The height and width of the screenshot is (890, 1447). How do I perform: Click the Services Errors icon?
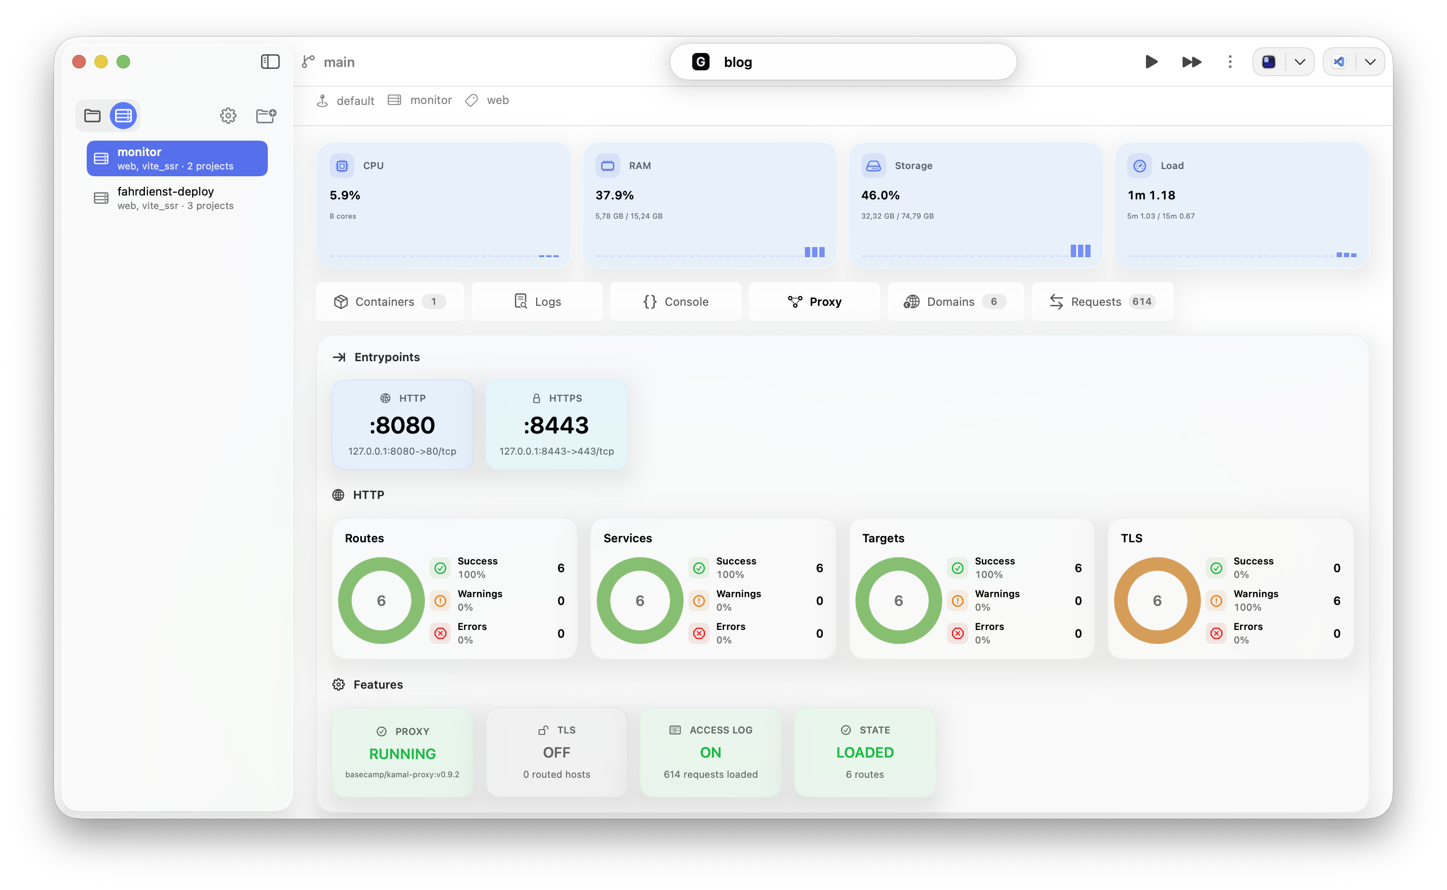[699, 633]
